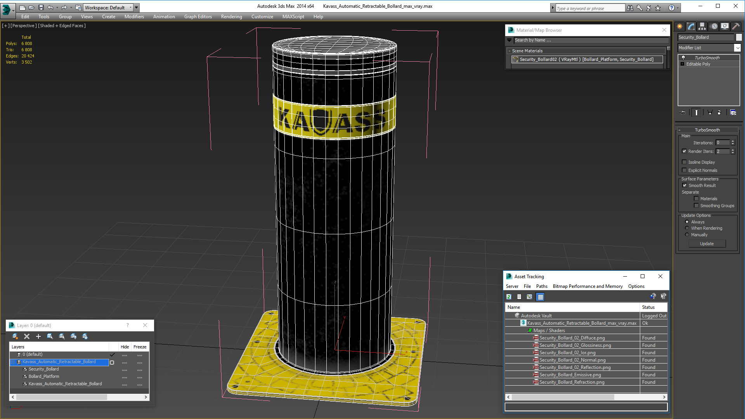
Task: Open the Modifiers menu
Action: tap(134, 17)
